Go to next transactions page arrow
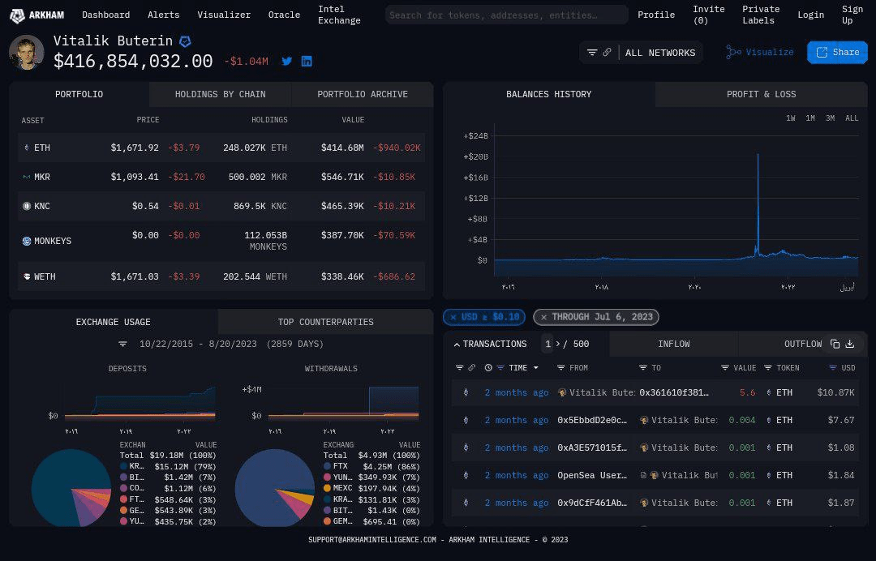The width and height of the screenshot is (876, 561). pos(557,344)
